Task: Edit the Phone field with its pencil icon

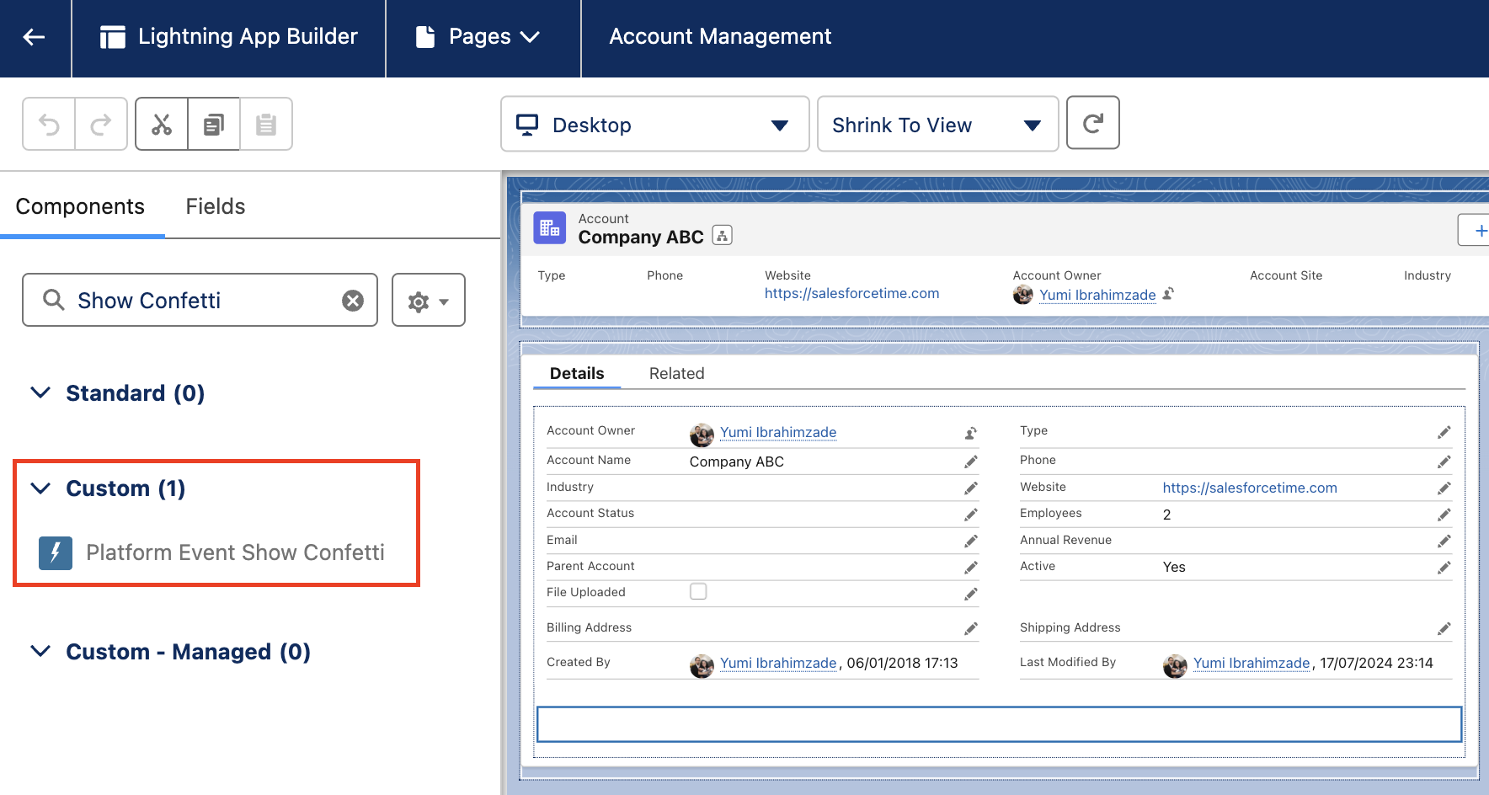Action: pyautogui.click(x=1444, y=461)
